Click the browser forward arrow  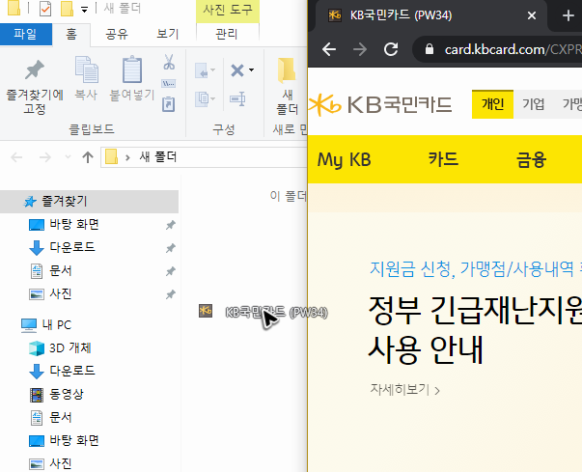coord(360,49)
